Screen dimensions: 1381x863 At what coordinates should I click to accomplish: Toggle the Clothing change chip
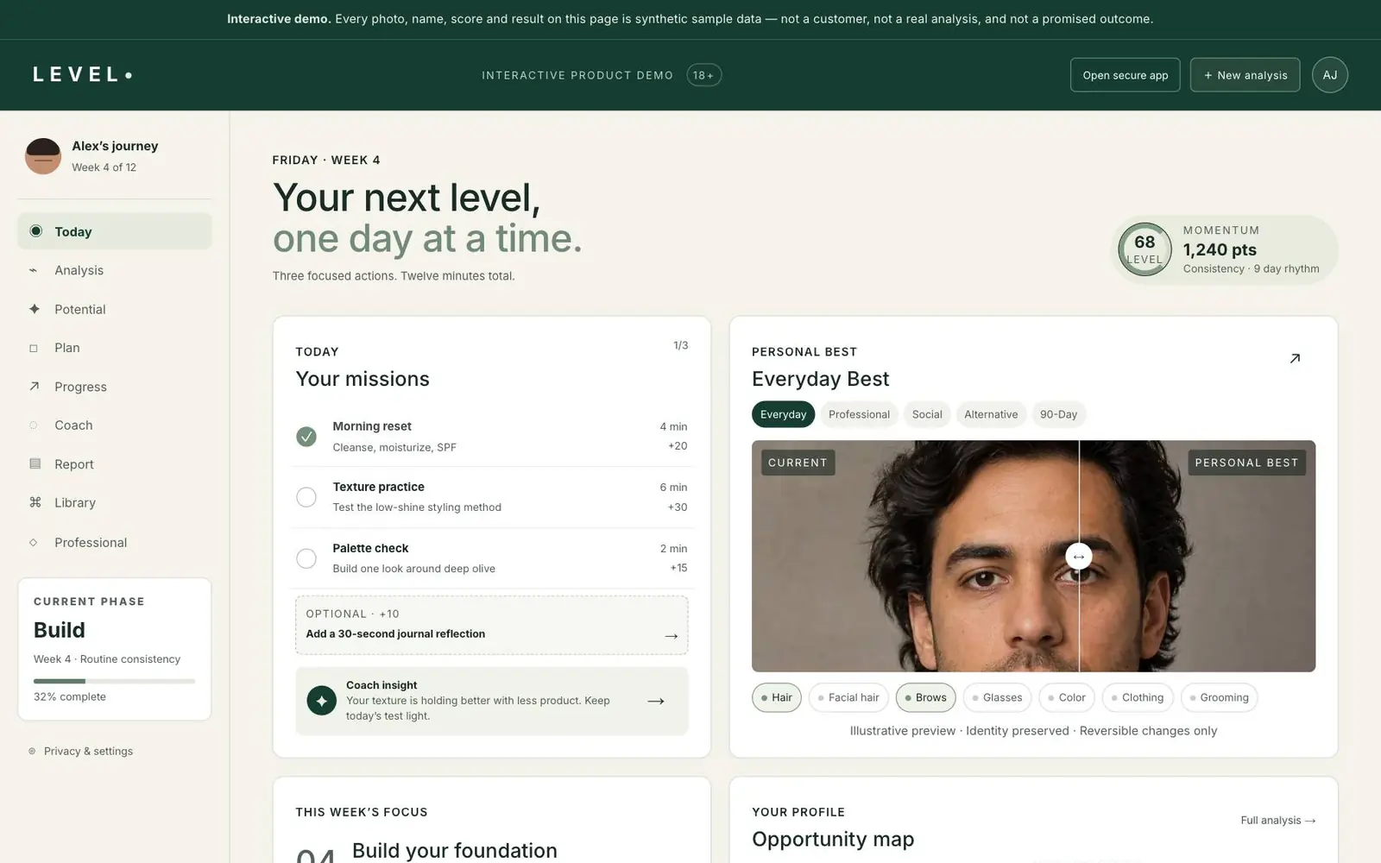[1138, 697]
